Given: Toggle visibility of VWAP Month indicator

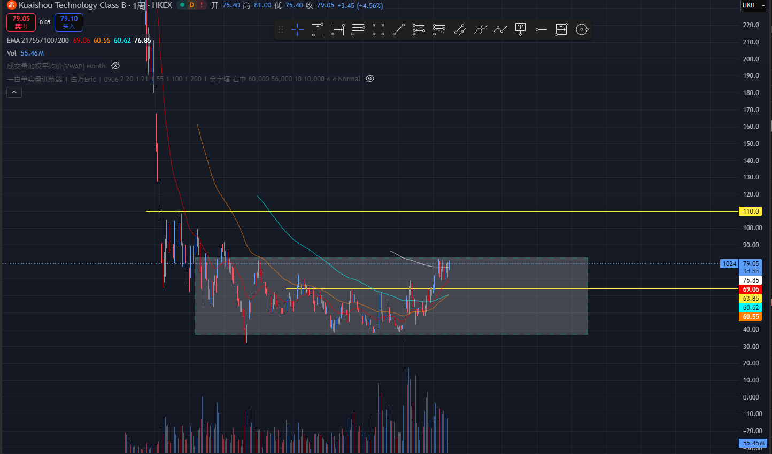Looking at the screenshot, I should (x=115, y=66).
